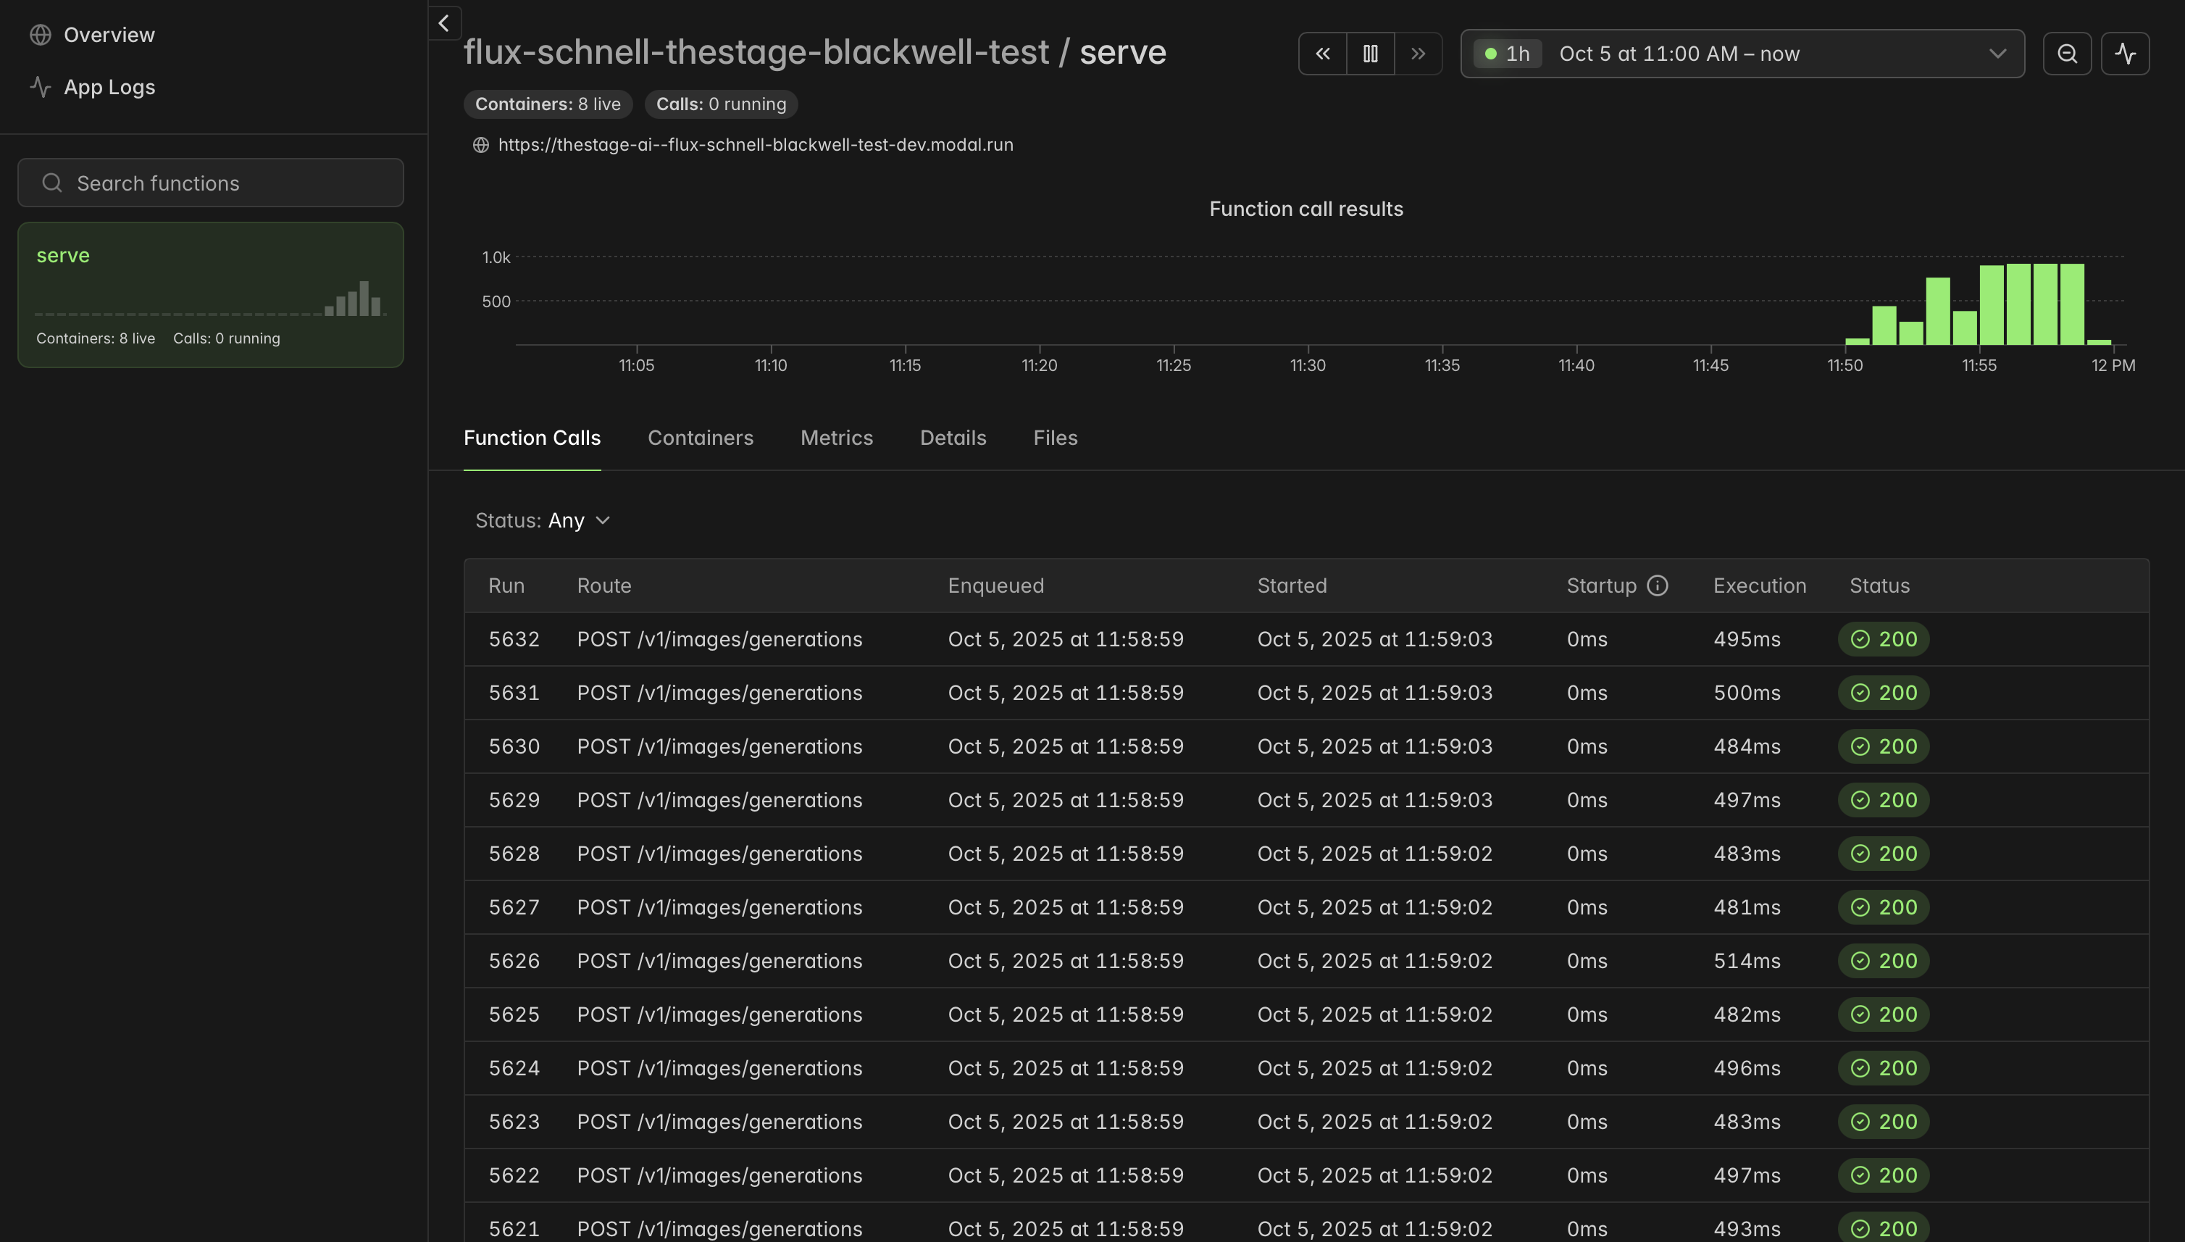Switch to the Containers tab
This screenshot has height=1242, width=2185.
(700, 438)
